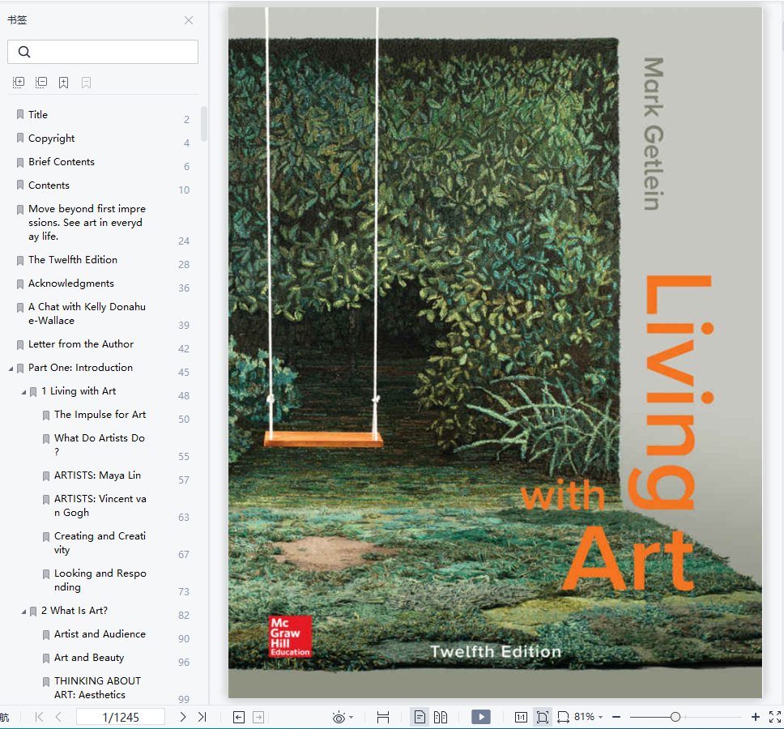
Task: Click the book cover page
Action: [x=495, y=352]
